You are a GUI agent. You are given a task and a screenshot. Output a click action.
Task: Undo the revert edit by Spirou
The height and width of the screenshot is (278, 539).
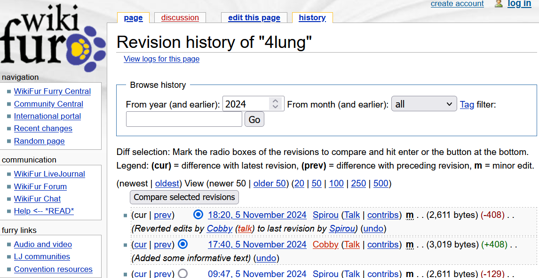pyautogui.click(x=374, y=229)
